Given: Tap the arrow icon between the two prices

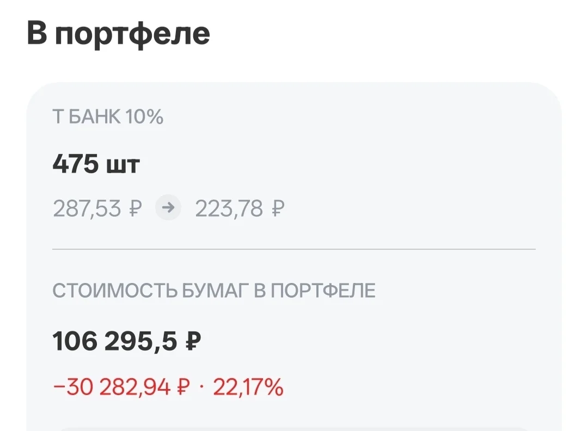Looking at the screenshot, I should [168, 207].
